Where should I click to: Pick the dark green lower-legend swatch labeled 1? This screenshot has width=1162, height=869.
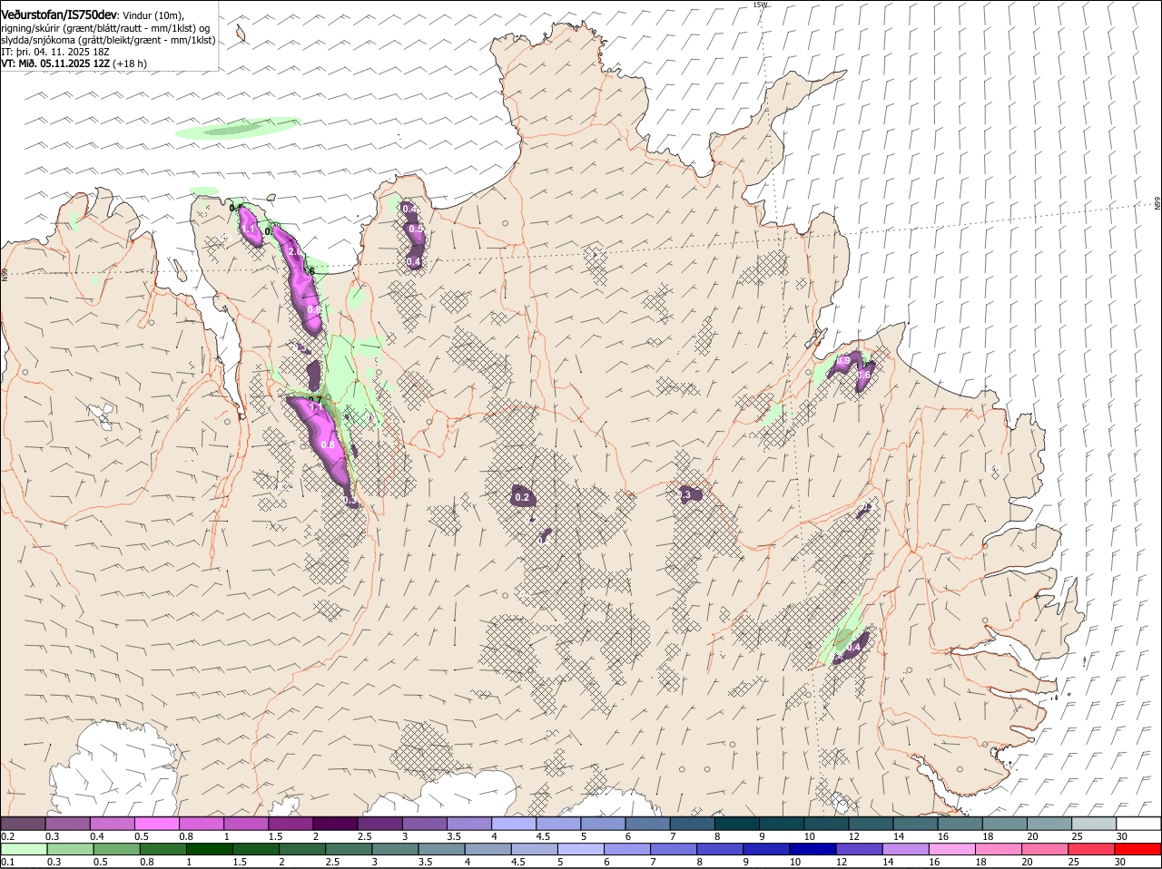(x=210, y=849)
